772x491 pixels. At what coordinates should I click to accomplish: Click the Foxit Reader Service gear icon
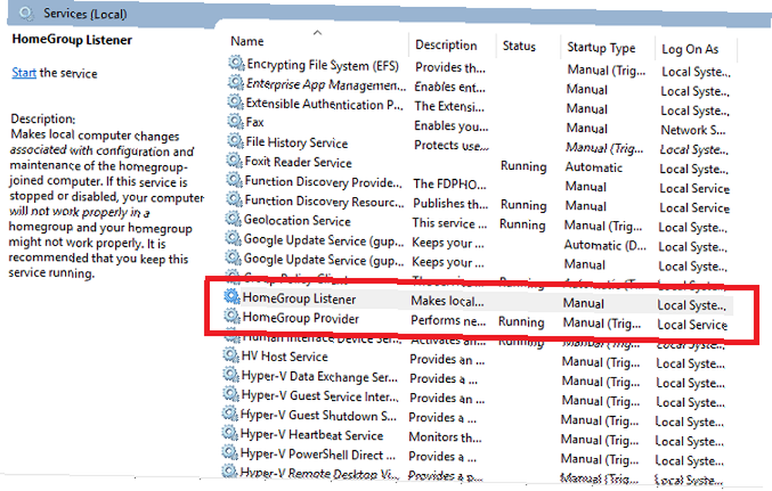[x=235, y=161]
